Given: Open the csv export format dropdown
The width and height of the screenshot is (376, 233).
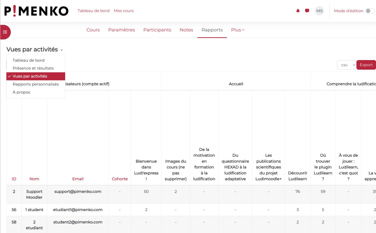Looking at the screenshot, I should coord(346,65).
